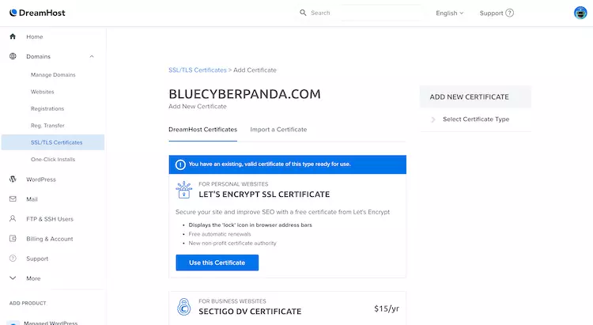Viewport: 593px width, 325px height.
Task: Click the Free automatic renewals bullet
Action: [x=220, y=234]
